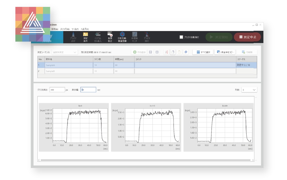This screenshot has width=287, height=180.
Task: Click 表全体をコピー copy whole table
Action: [x=225, y=52]
